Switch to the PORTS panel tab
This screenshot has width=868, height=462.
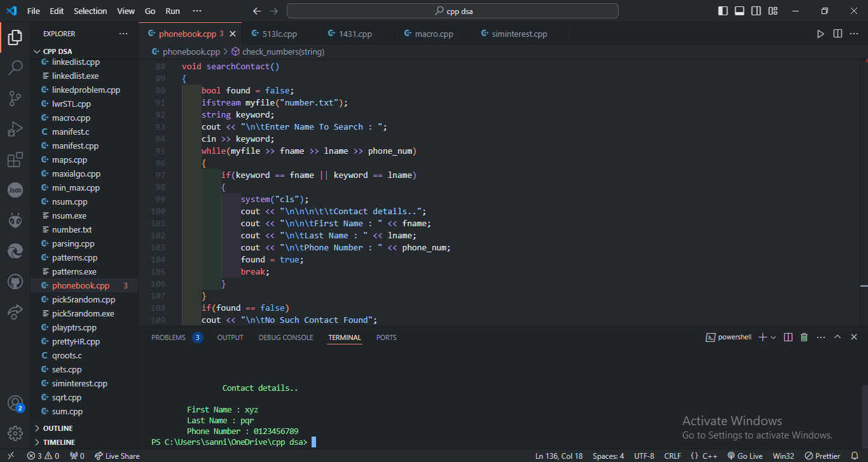[386, 337]
